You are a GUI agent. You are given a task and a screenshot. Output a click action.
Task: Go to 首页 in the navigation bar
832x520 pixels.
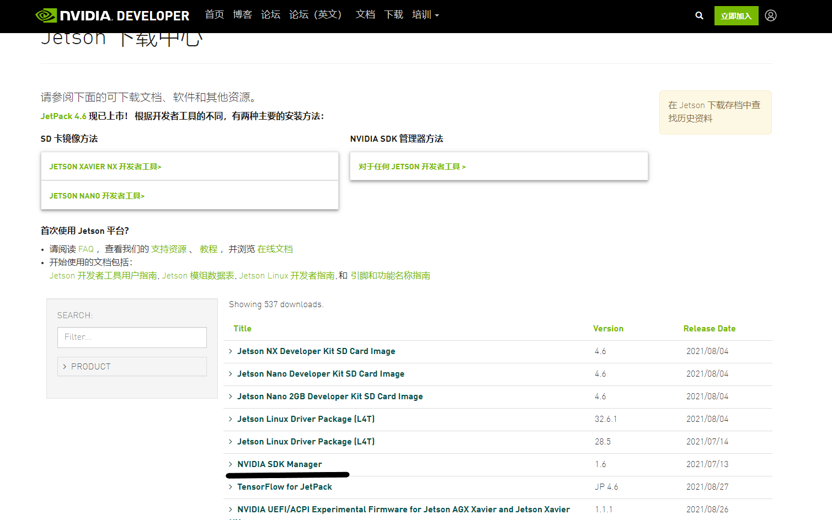click(214, 15)
